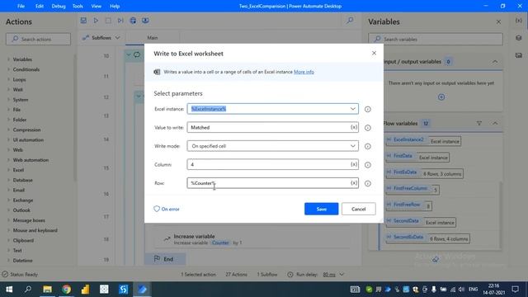This screenshot has height=297, width=528.
Task: Click Search variables box
Action: [436, 39]
